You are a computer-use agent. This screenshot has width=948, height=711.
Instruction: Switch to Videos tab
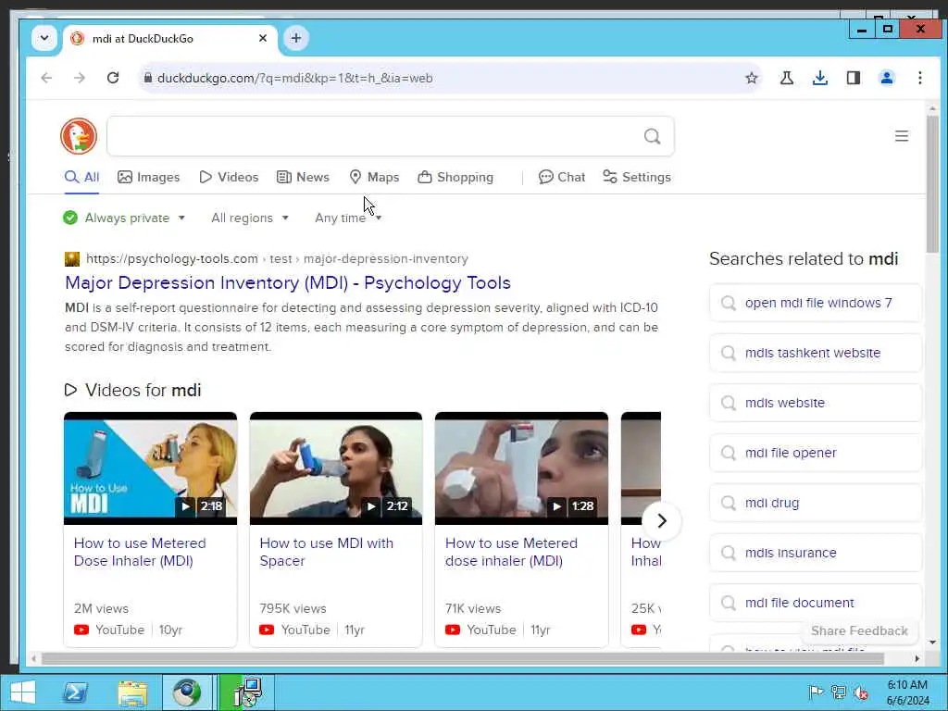pos(229,177)
